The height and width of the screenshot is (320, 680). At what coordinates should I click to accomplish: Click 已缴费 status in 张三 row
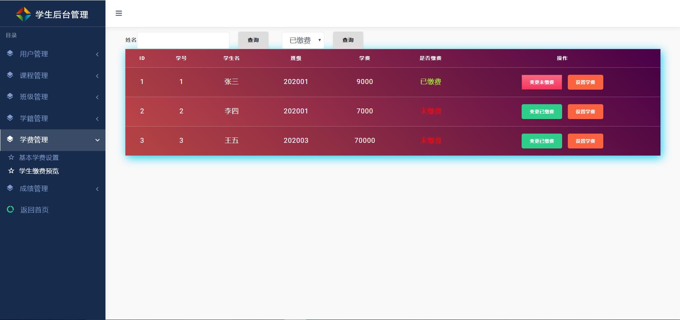tap(430, 82)
